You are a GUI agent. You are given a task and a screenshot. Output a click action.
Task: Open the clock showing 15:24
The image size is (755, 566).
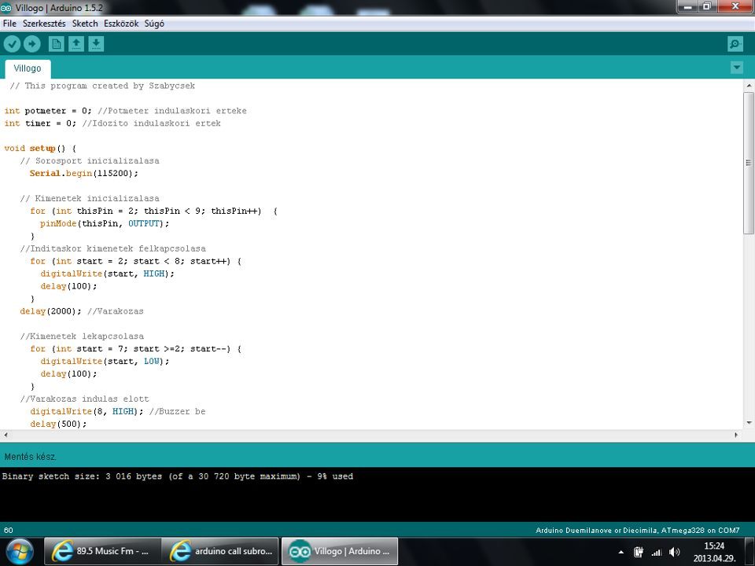click(x=714, y=552)
